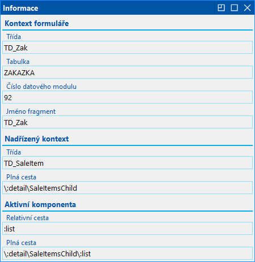Click the Relativní cesta label
This screenshot has height=262, width=255.
click(x=28, y=218)
